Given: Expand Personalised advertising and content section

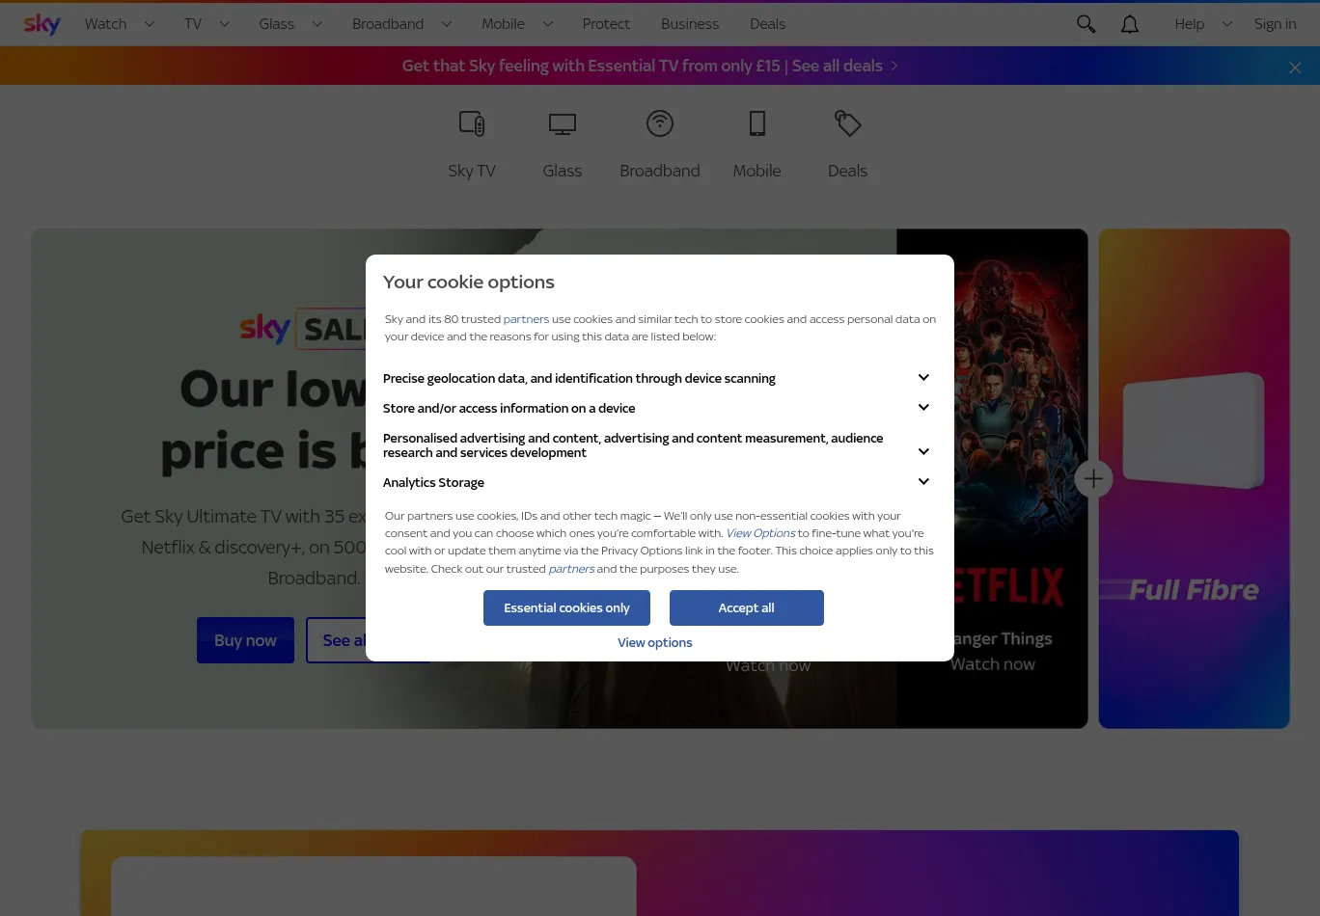Looking at the screenshot, I should pyautogui.click(x=922, y=451).
